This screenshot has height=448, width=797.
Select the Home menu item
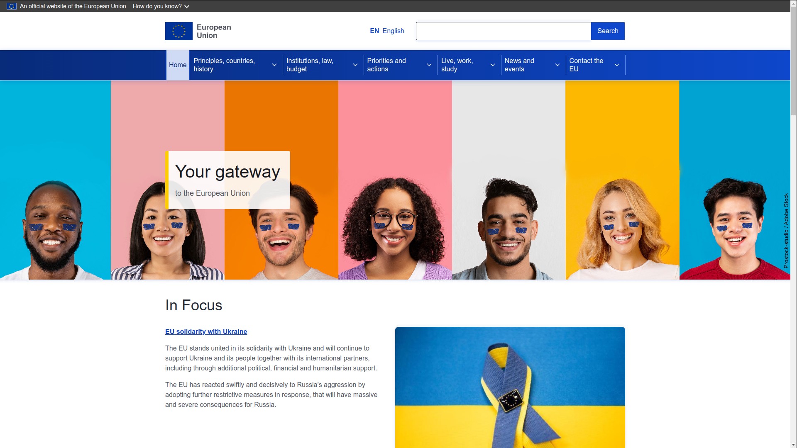[x=178, y=65]
